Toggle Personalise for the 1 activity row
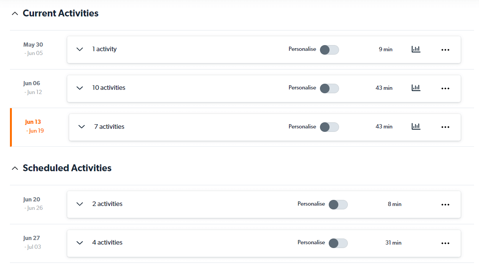Screen dimensions: 479x266 (329, 50)
